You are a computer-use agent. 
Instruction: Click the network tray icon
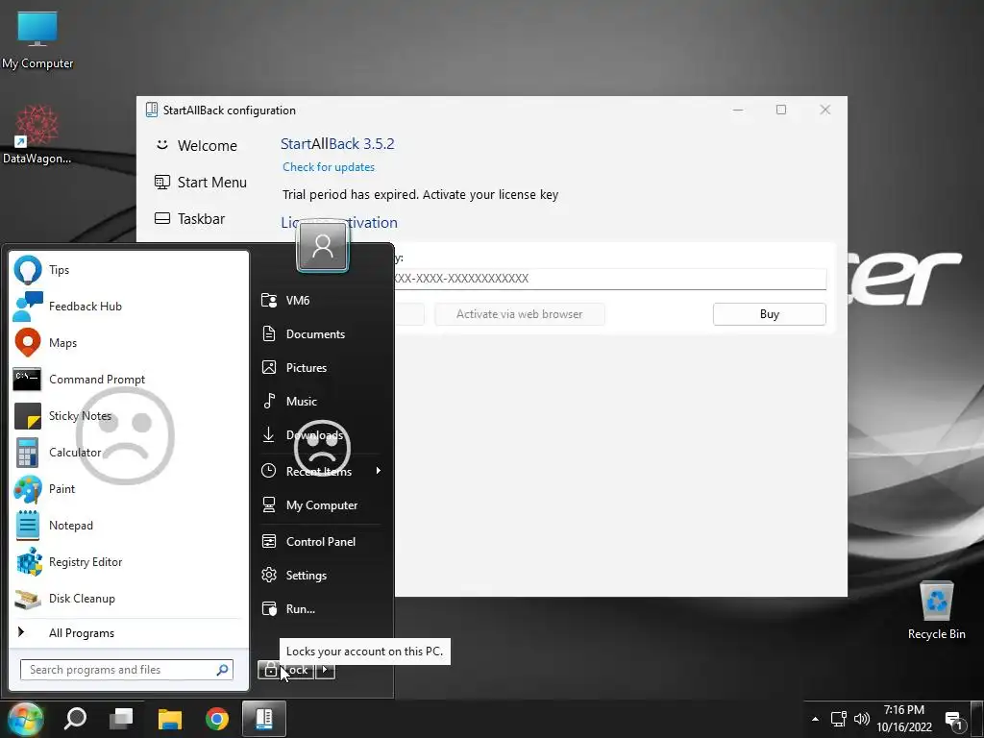coord(838,719)
